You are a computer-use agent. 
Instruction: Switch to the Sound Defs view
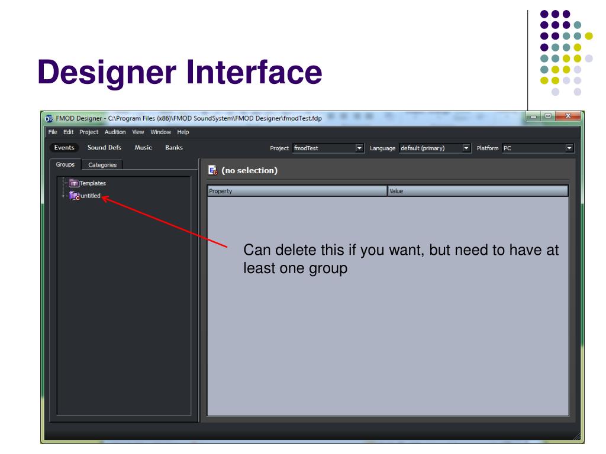(104, 147)
